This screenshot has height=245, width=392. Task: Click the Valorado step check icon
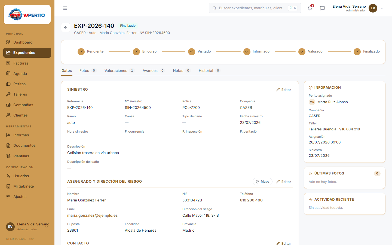[x=302, y=51]
